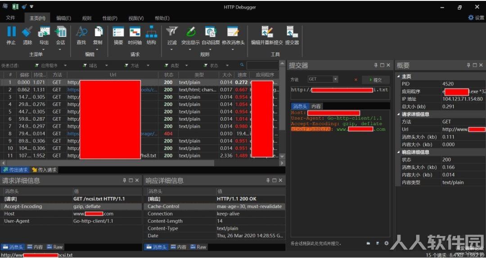The width and height of the screenshot is (486, 258).
Task: Open the 域名 quick filter dropdown
Action: tap(106, 66)
